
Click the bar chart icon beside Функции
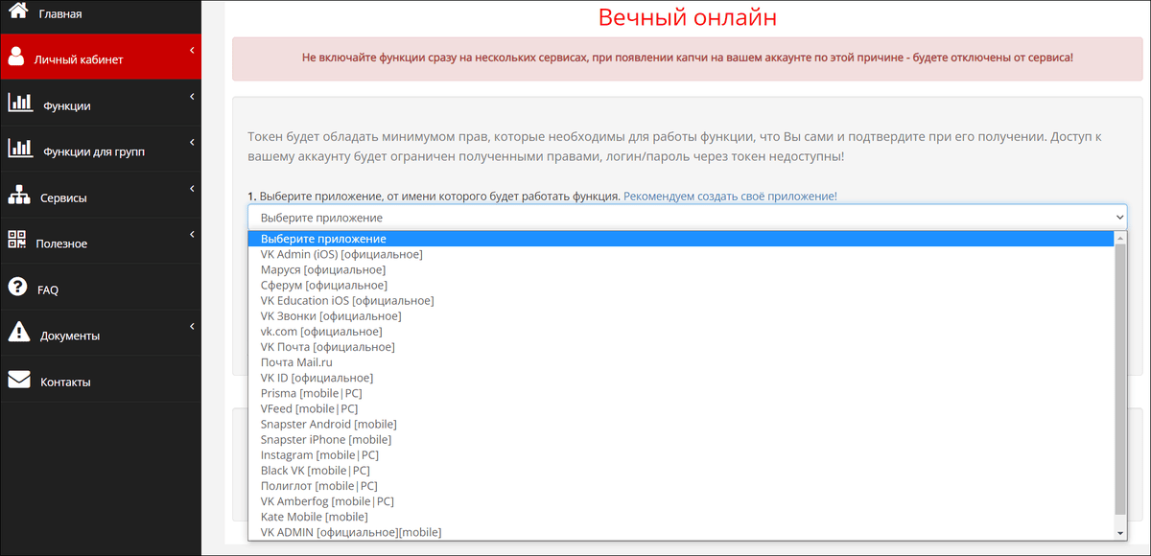(21, 103)
